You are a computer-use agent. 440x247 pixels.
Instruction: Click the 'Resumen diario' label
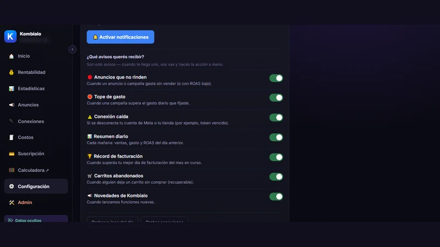(x=111, y=136)
